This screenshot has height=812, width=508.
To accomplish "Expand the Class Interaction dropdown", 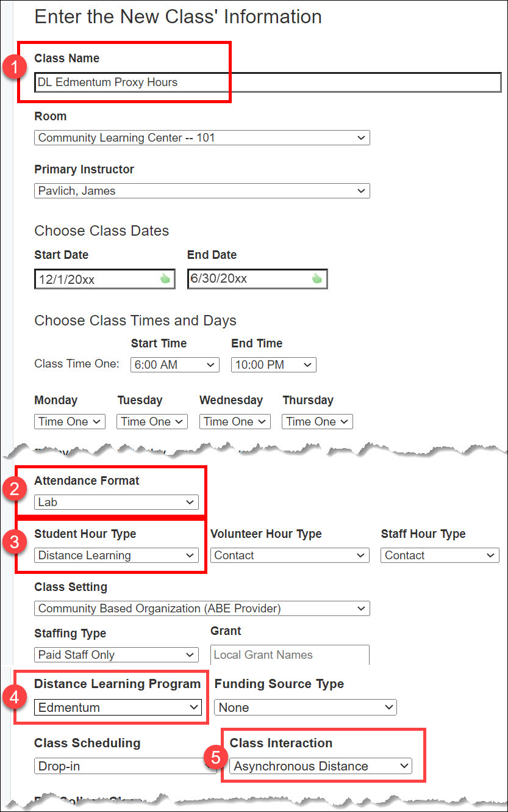I will pyautogui.click(x=320, y=766).
